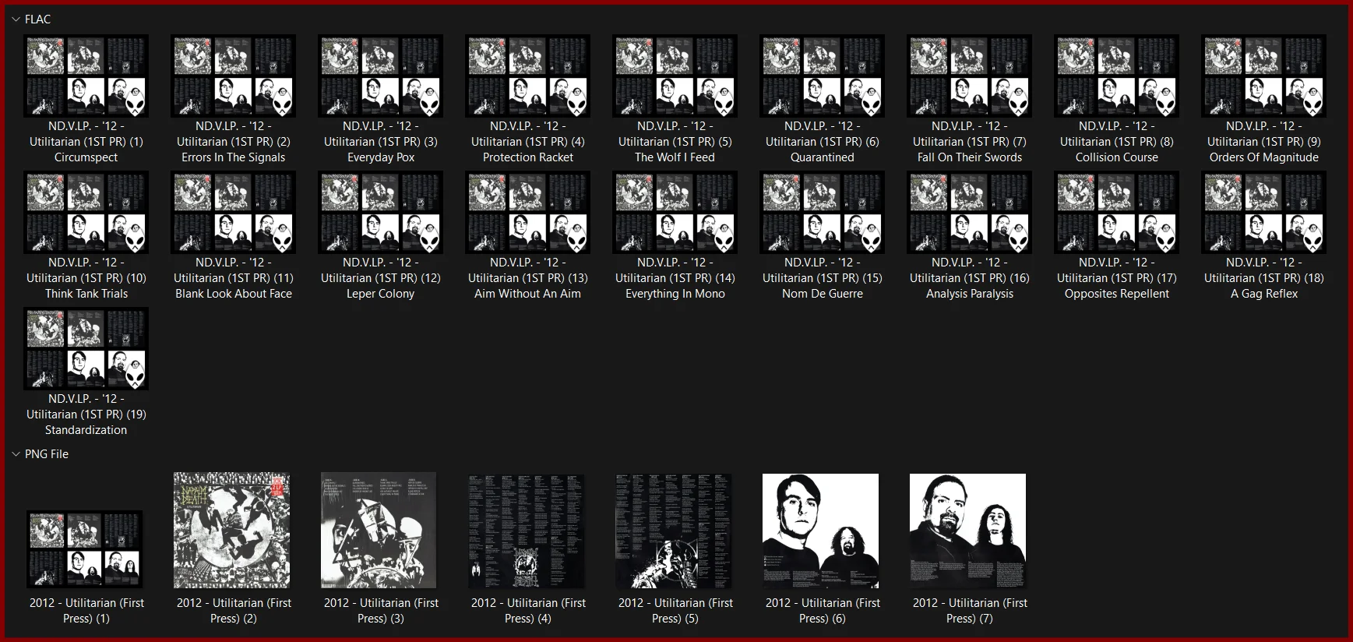
Task: Collapse the PNG File group chevron
Action: click(x=16, y=454)
